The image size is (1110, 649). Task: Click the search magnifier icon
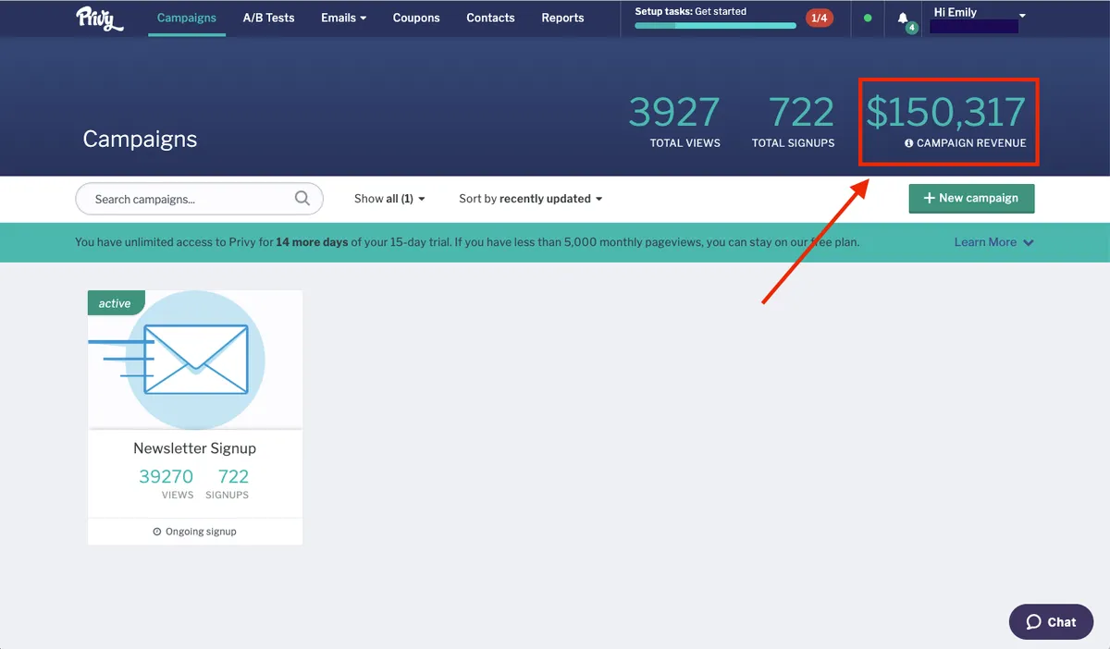tap(302, 198)
